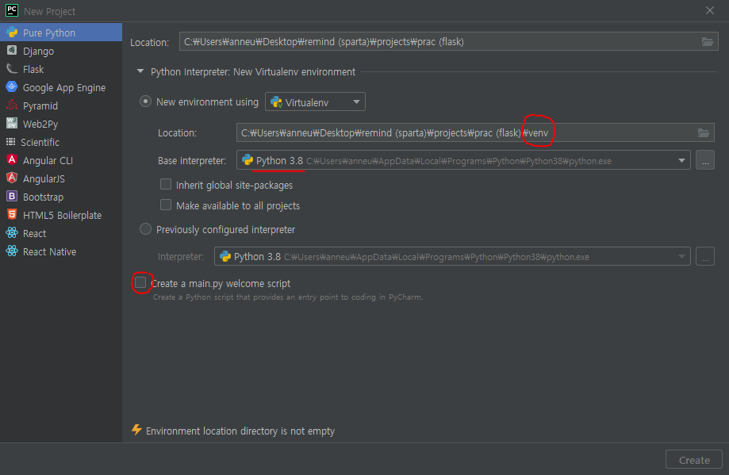Click the Django project type icon

(12, 50)
